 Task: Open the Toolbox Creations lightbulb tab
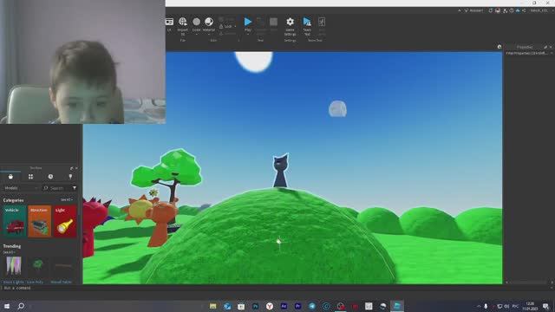tap(70, 177)
